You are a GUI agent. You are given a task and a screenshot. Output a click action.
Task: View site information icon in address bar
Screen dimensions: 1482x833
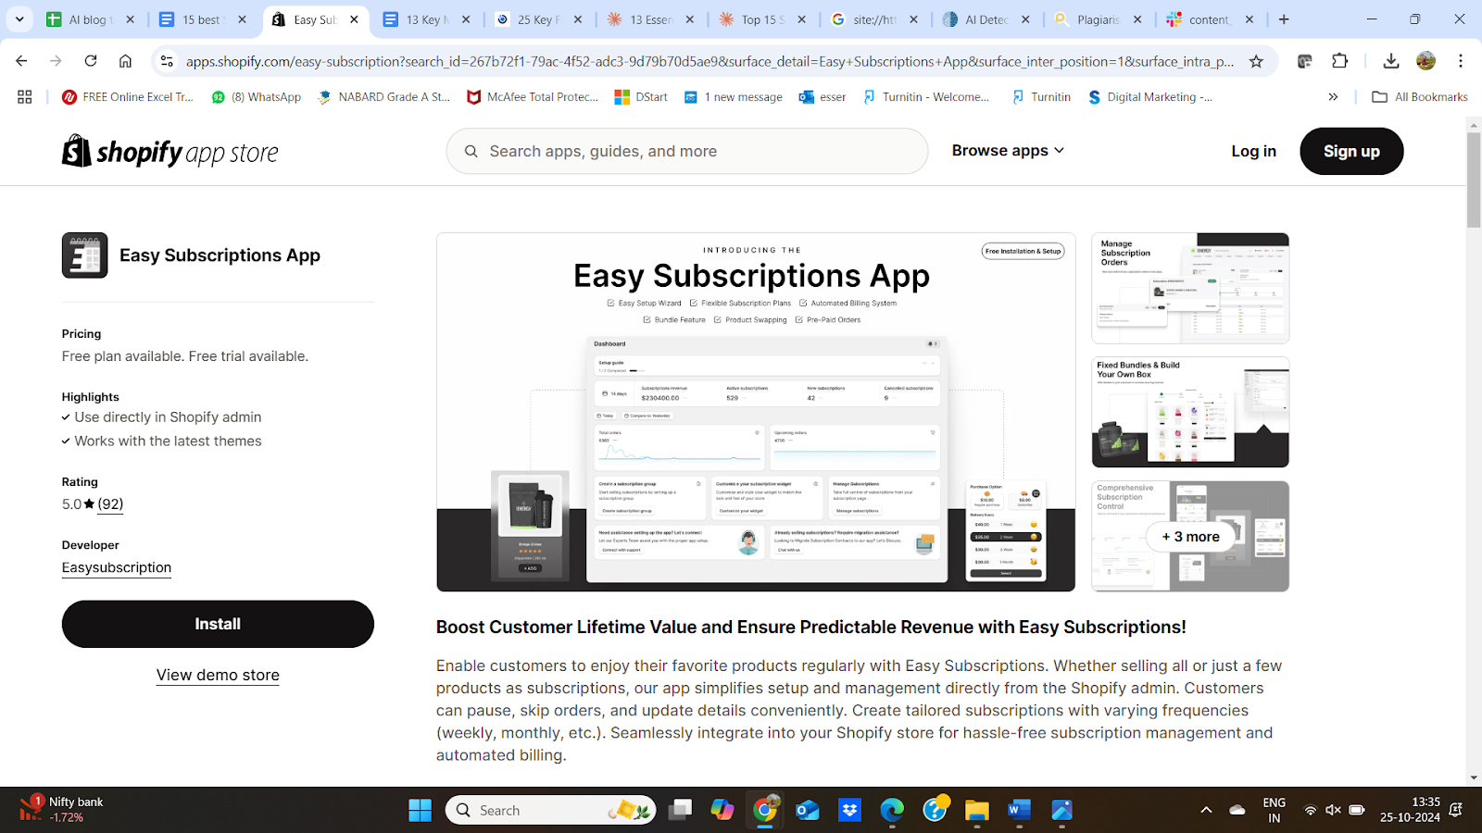(x=167, y=61)
